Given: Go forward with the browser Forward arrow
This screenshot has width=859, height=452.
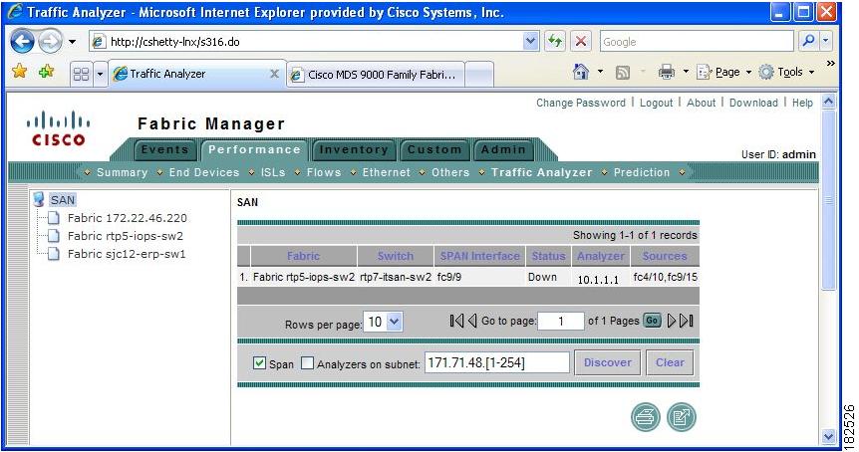Looking at the screenshot, I should coord(51,42).
